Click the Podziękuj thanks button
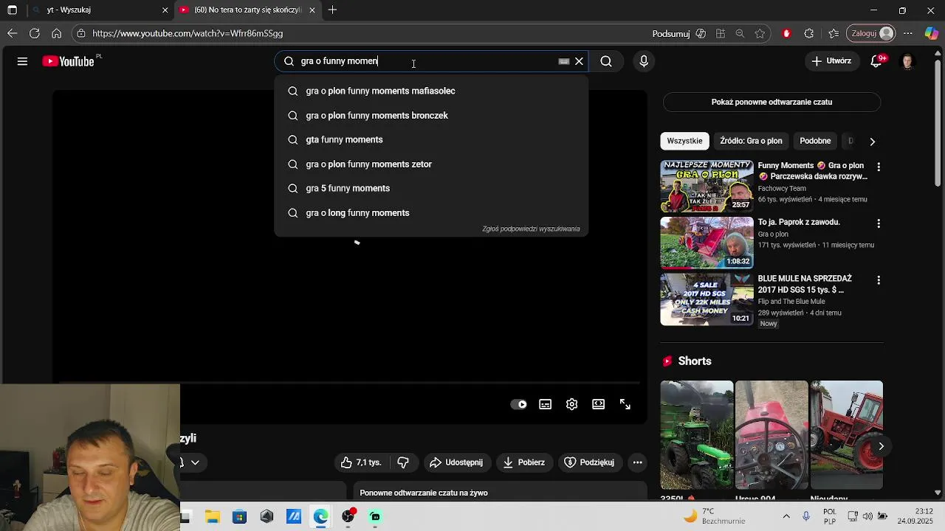Image resolution: width=945 pixels, height=531 pixels. pyautogui.click(x=589, y=462)
